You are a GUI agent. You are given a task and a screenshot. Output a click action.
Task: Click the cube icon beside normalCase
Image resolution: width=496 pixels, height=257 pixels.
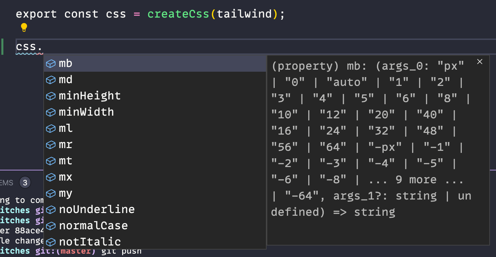click(50, 226)
